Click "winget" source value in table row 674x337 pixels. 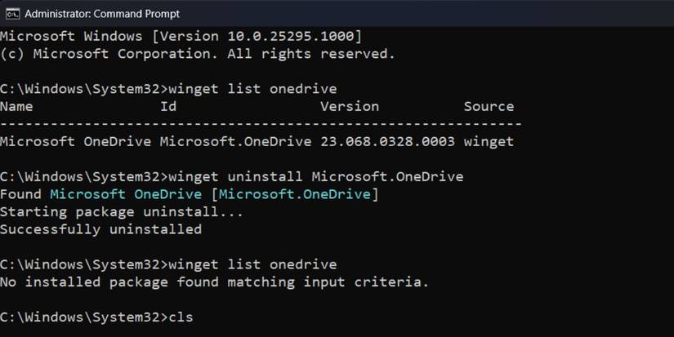(x=489, y=141)
